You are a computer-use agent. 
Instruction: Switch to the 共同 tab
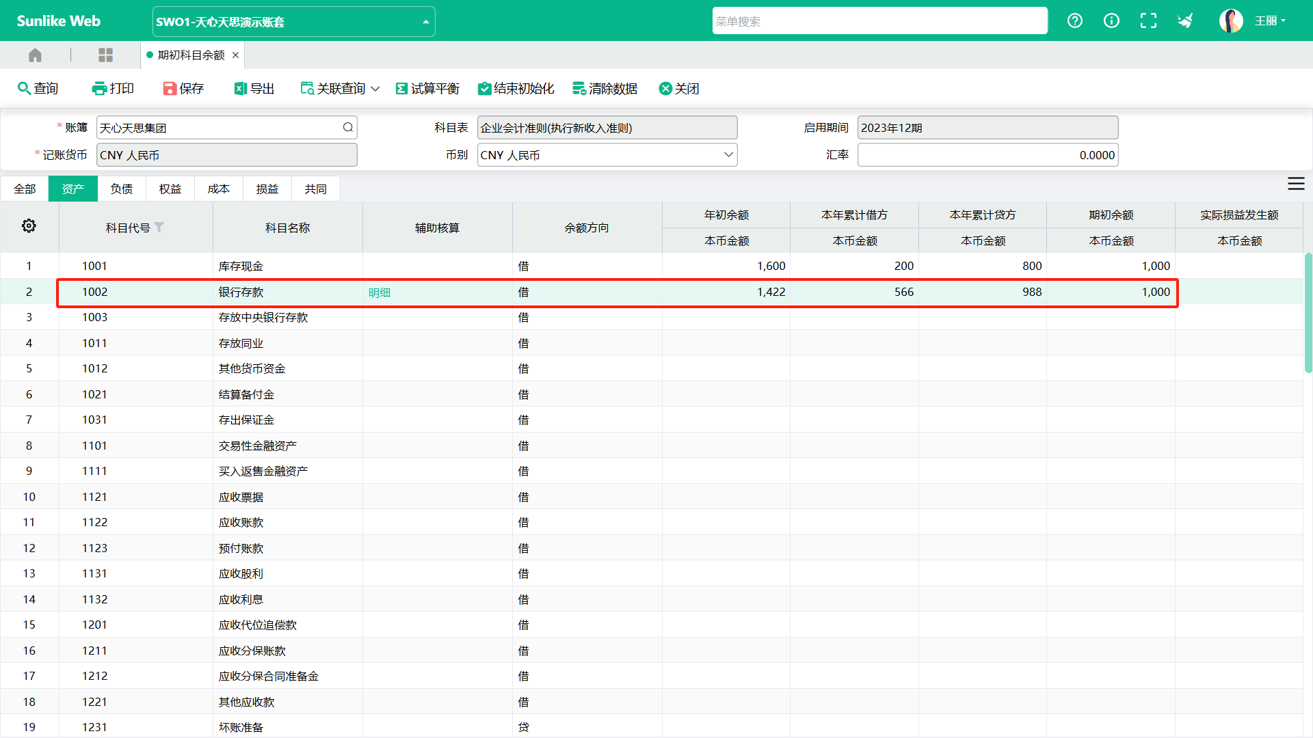coord(316,189)
